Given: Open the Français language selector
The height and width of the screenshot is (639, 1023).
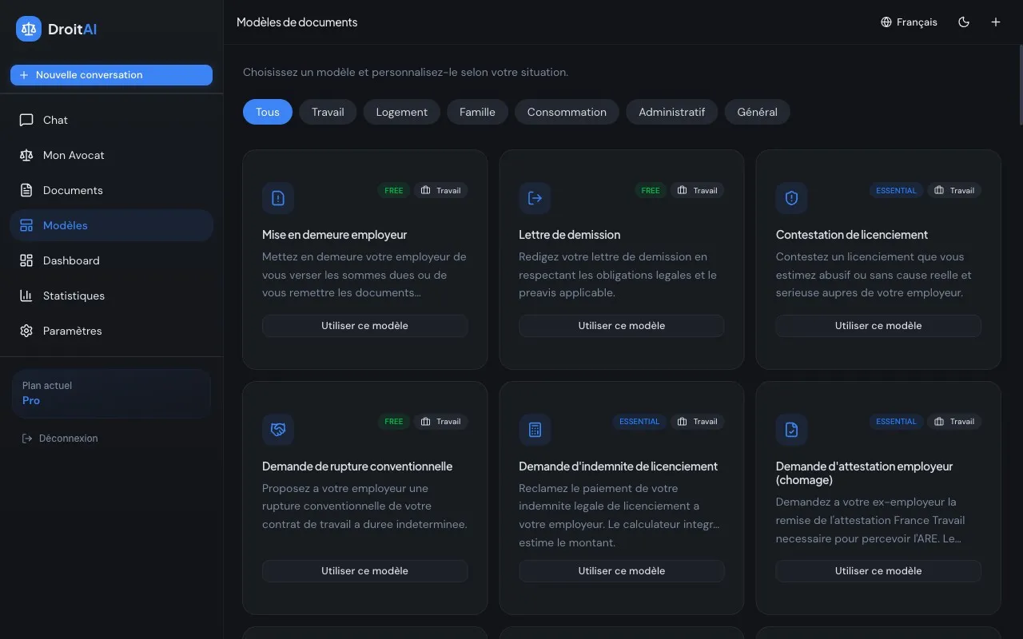Looking at the screenshot, I should [x=909, y=22].
